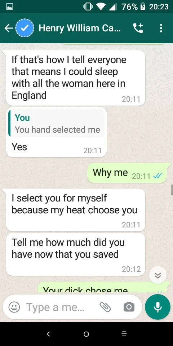The height and width of the screenshot is (346, 173).
Task: Tap the back arrow in the header
Action: tap(8, 28)
